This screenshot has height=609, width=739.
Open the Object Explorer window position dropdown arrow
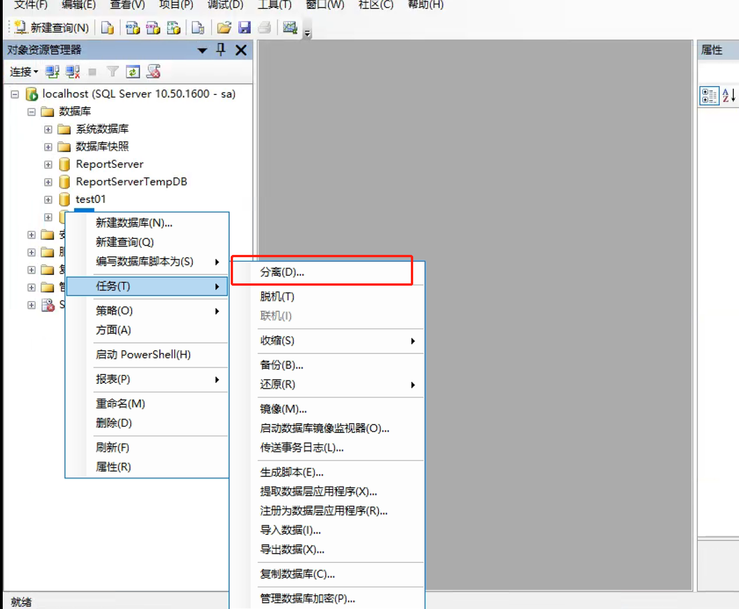202,50
